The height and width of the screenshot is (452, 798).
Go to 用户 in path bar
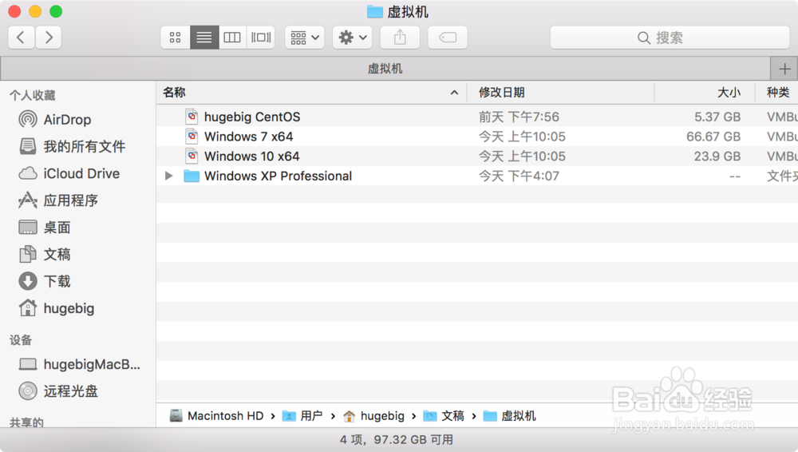pyautogui.click(x=302, y=416)
